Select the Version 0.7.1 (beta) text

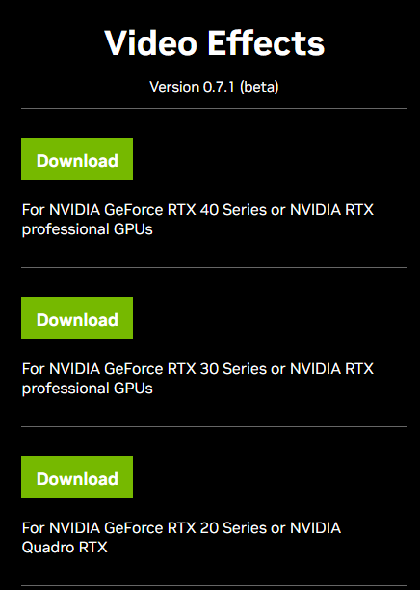(x=214, y=87)
